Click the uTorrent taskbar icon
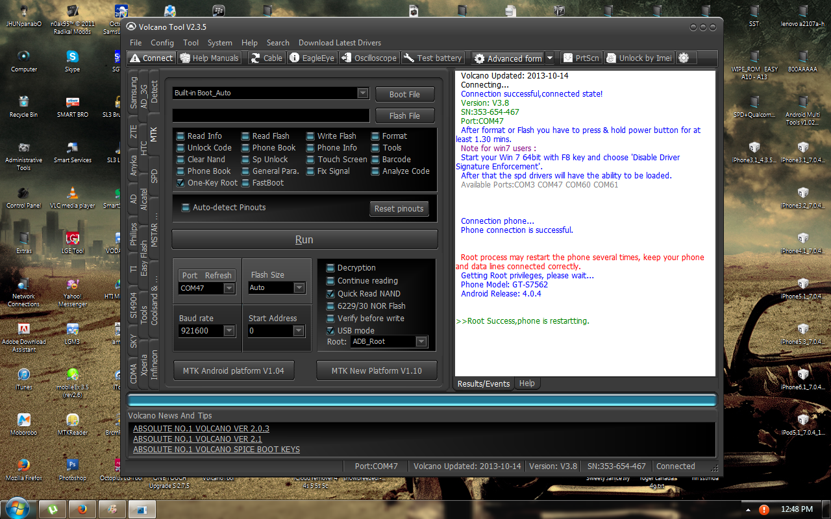This screenshot has height=519, width=831. (52, 509)
